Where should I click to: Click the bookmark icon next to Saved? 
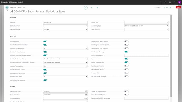pyautogui.click(x=164, y=8)
